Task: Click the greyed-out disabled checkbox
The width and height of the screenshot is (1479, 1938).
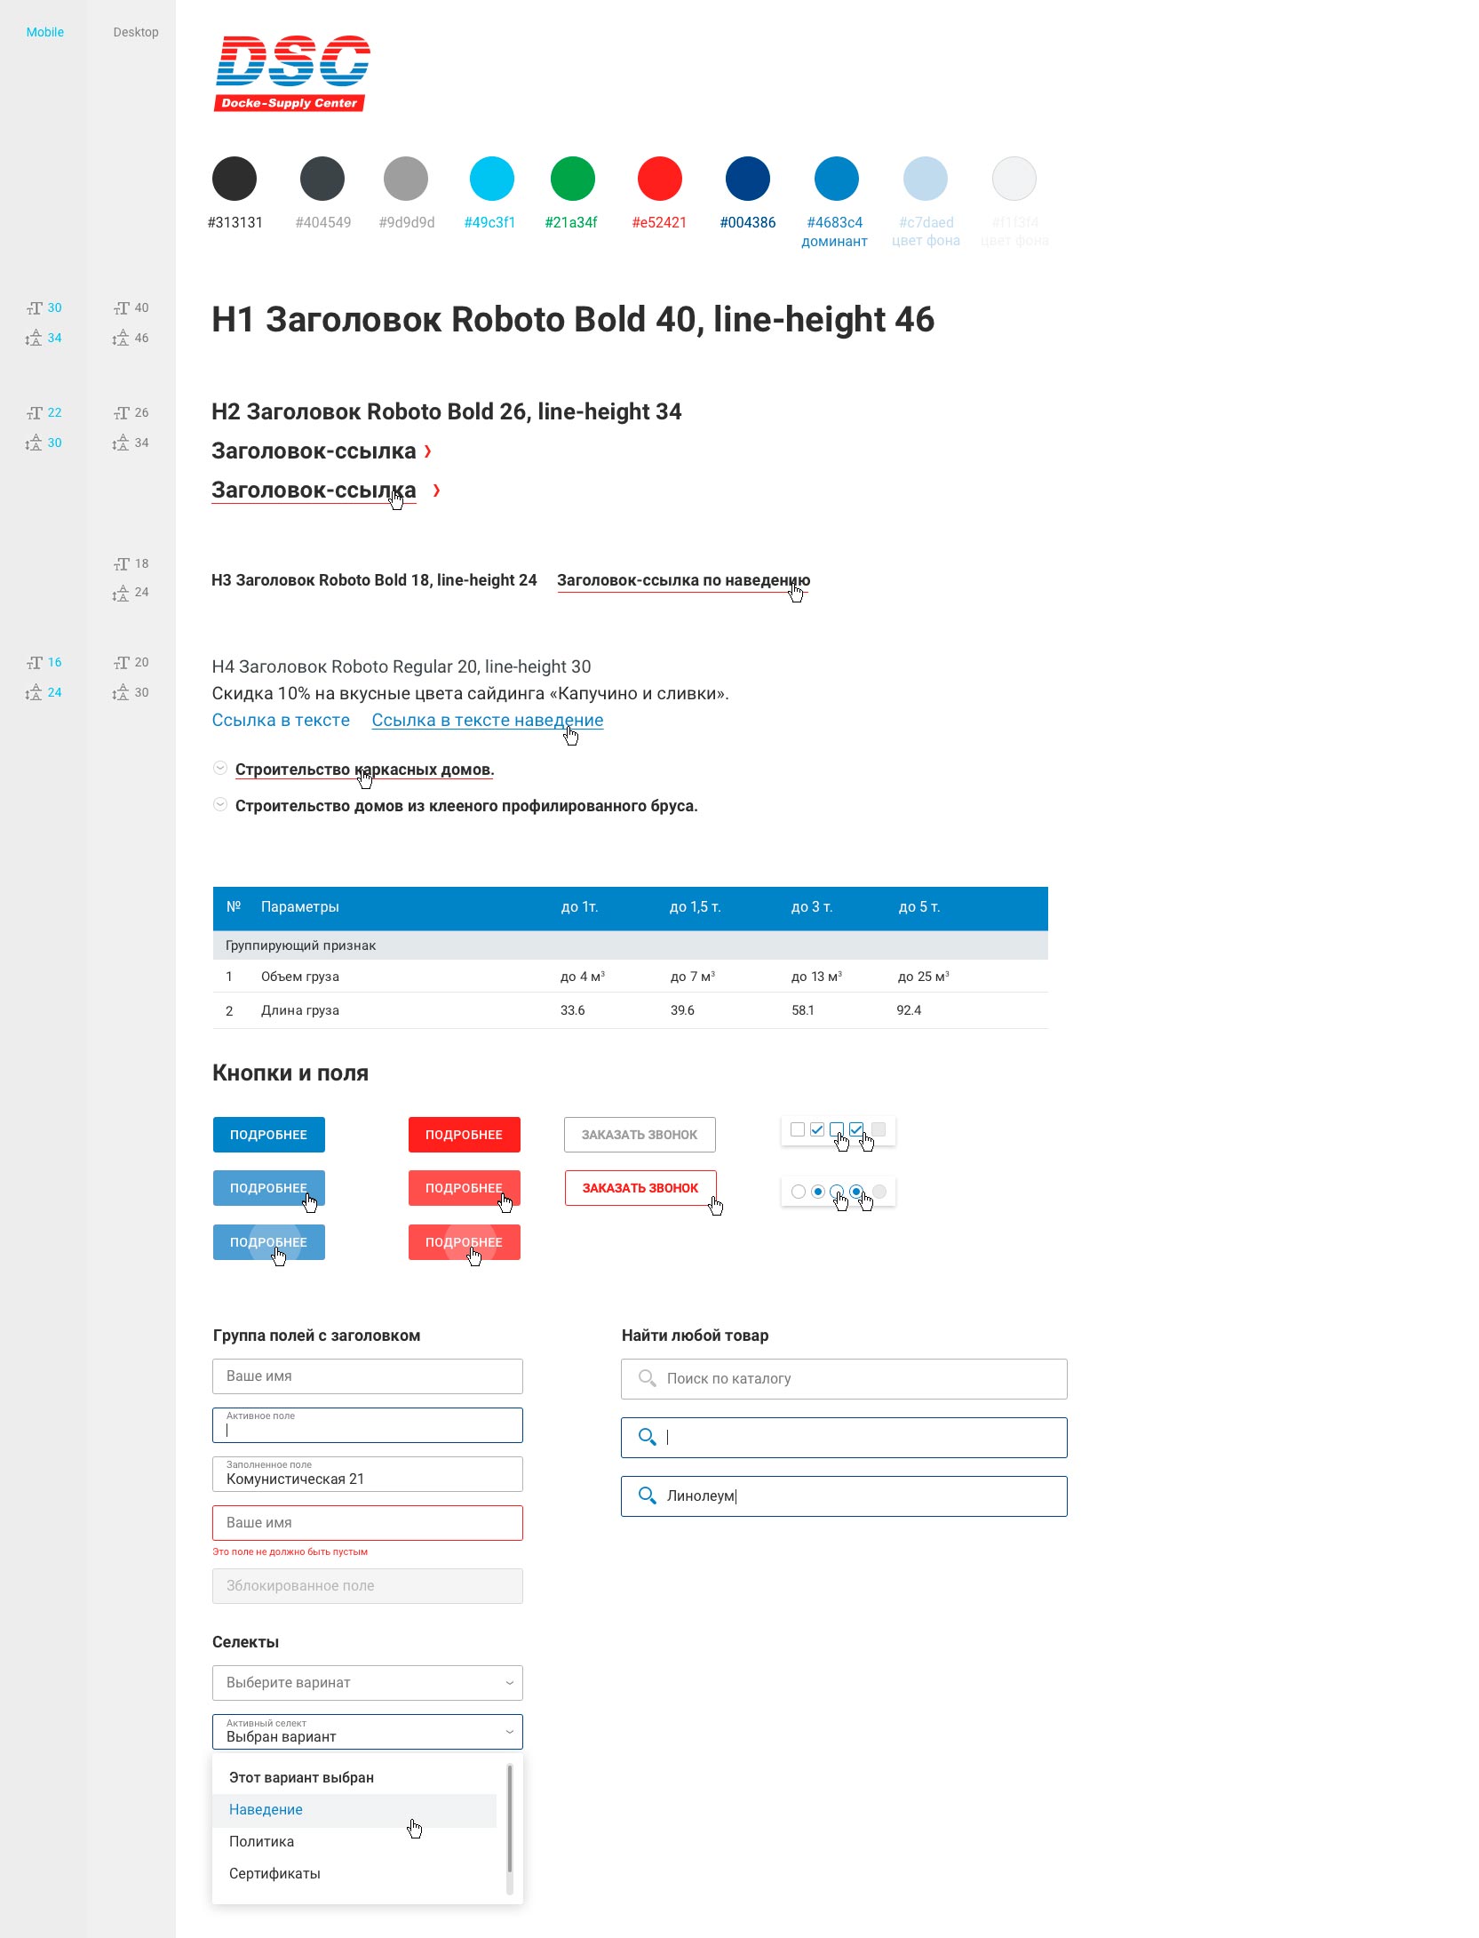Action: (x=879, y=1129)
